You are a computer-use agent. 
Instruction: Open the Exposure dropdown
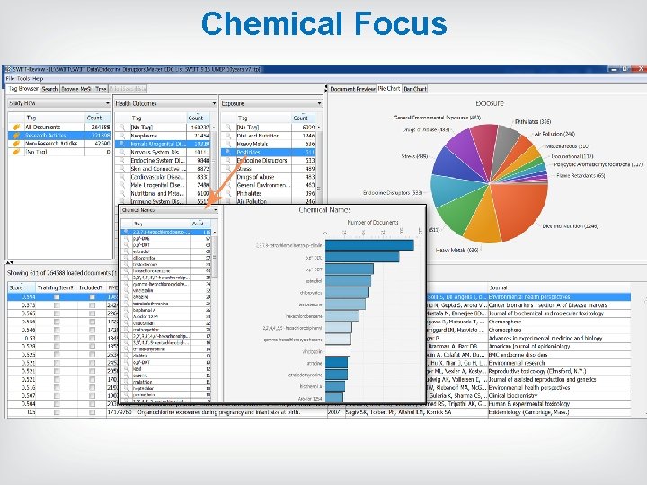point(271,103)
